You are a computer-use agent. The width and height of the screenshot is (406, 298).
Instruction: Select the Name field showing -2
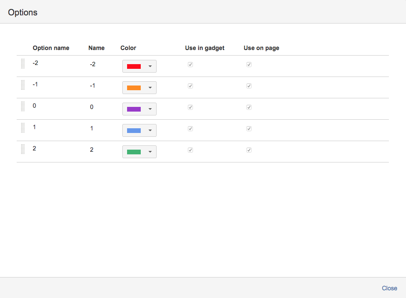[x=93, y=64]
